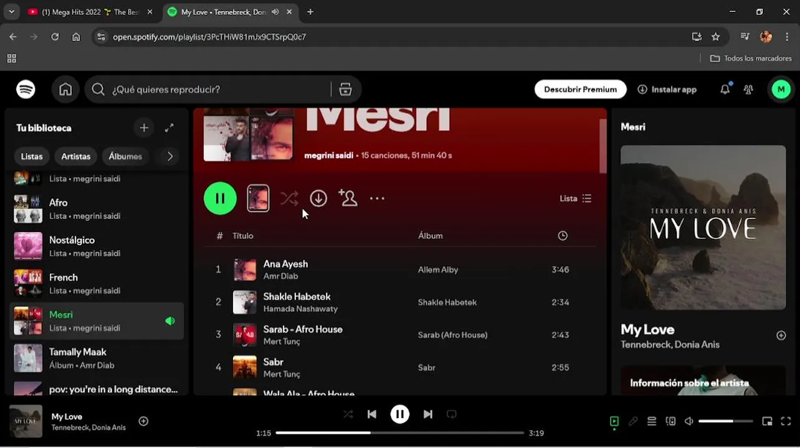Viewport: 800px width, 448px height.
Task: Show lyrics microphone icon
Action: coord(633,421)
